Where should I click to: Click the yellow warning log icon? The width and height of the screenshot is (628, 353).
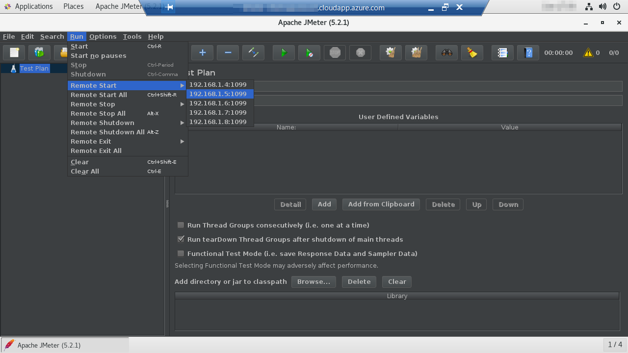pyautogui.click(x=588, y=52)
